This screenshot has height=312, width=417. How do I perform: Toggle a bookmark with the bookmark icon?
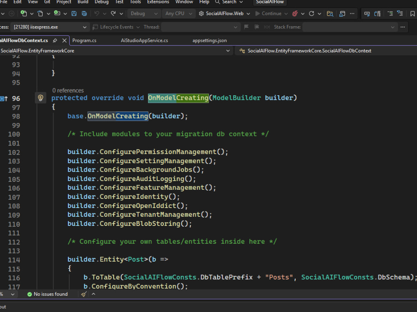click(x=412, y=14)
